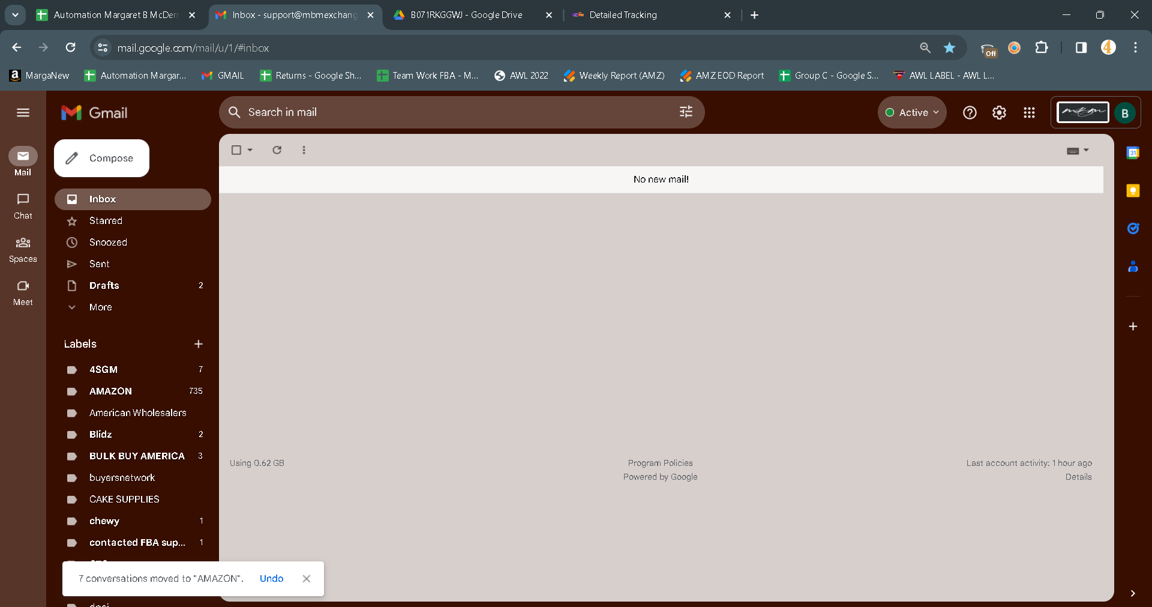Click the Search in mail field
1152x607 pixels.
[462, 112]
